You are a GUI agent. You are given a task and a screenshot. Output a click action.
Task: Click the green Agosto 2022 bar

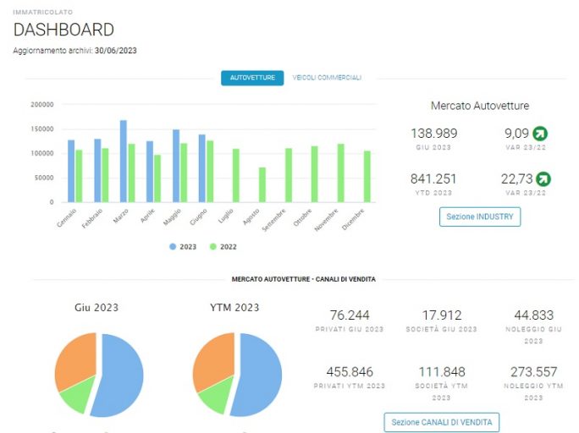[x=262, y=184]
